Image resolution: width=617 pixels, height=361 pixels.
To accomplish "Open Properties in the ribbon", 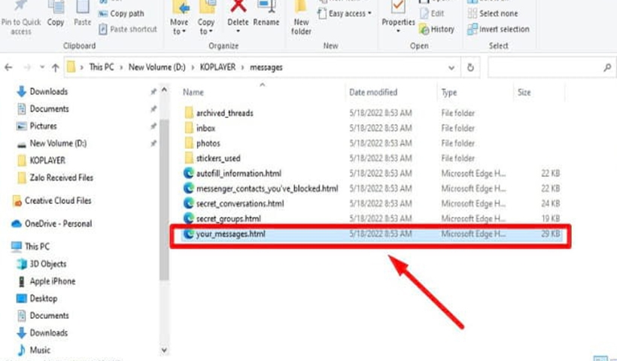I will (x=398, y=17).
